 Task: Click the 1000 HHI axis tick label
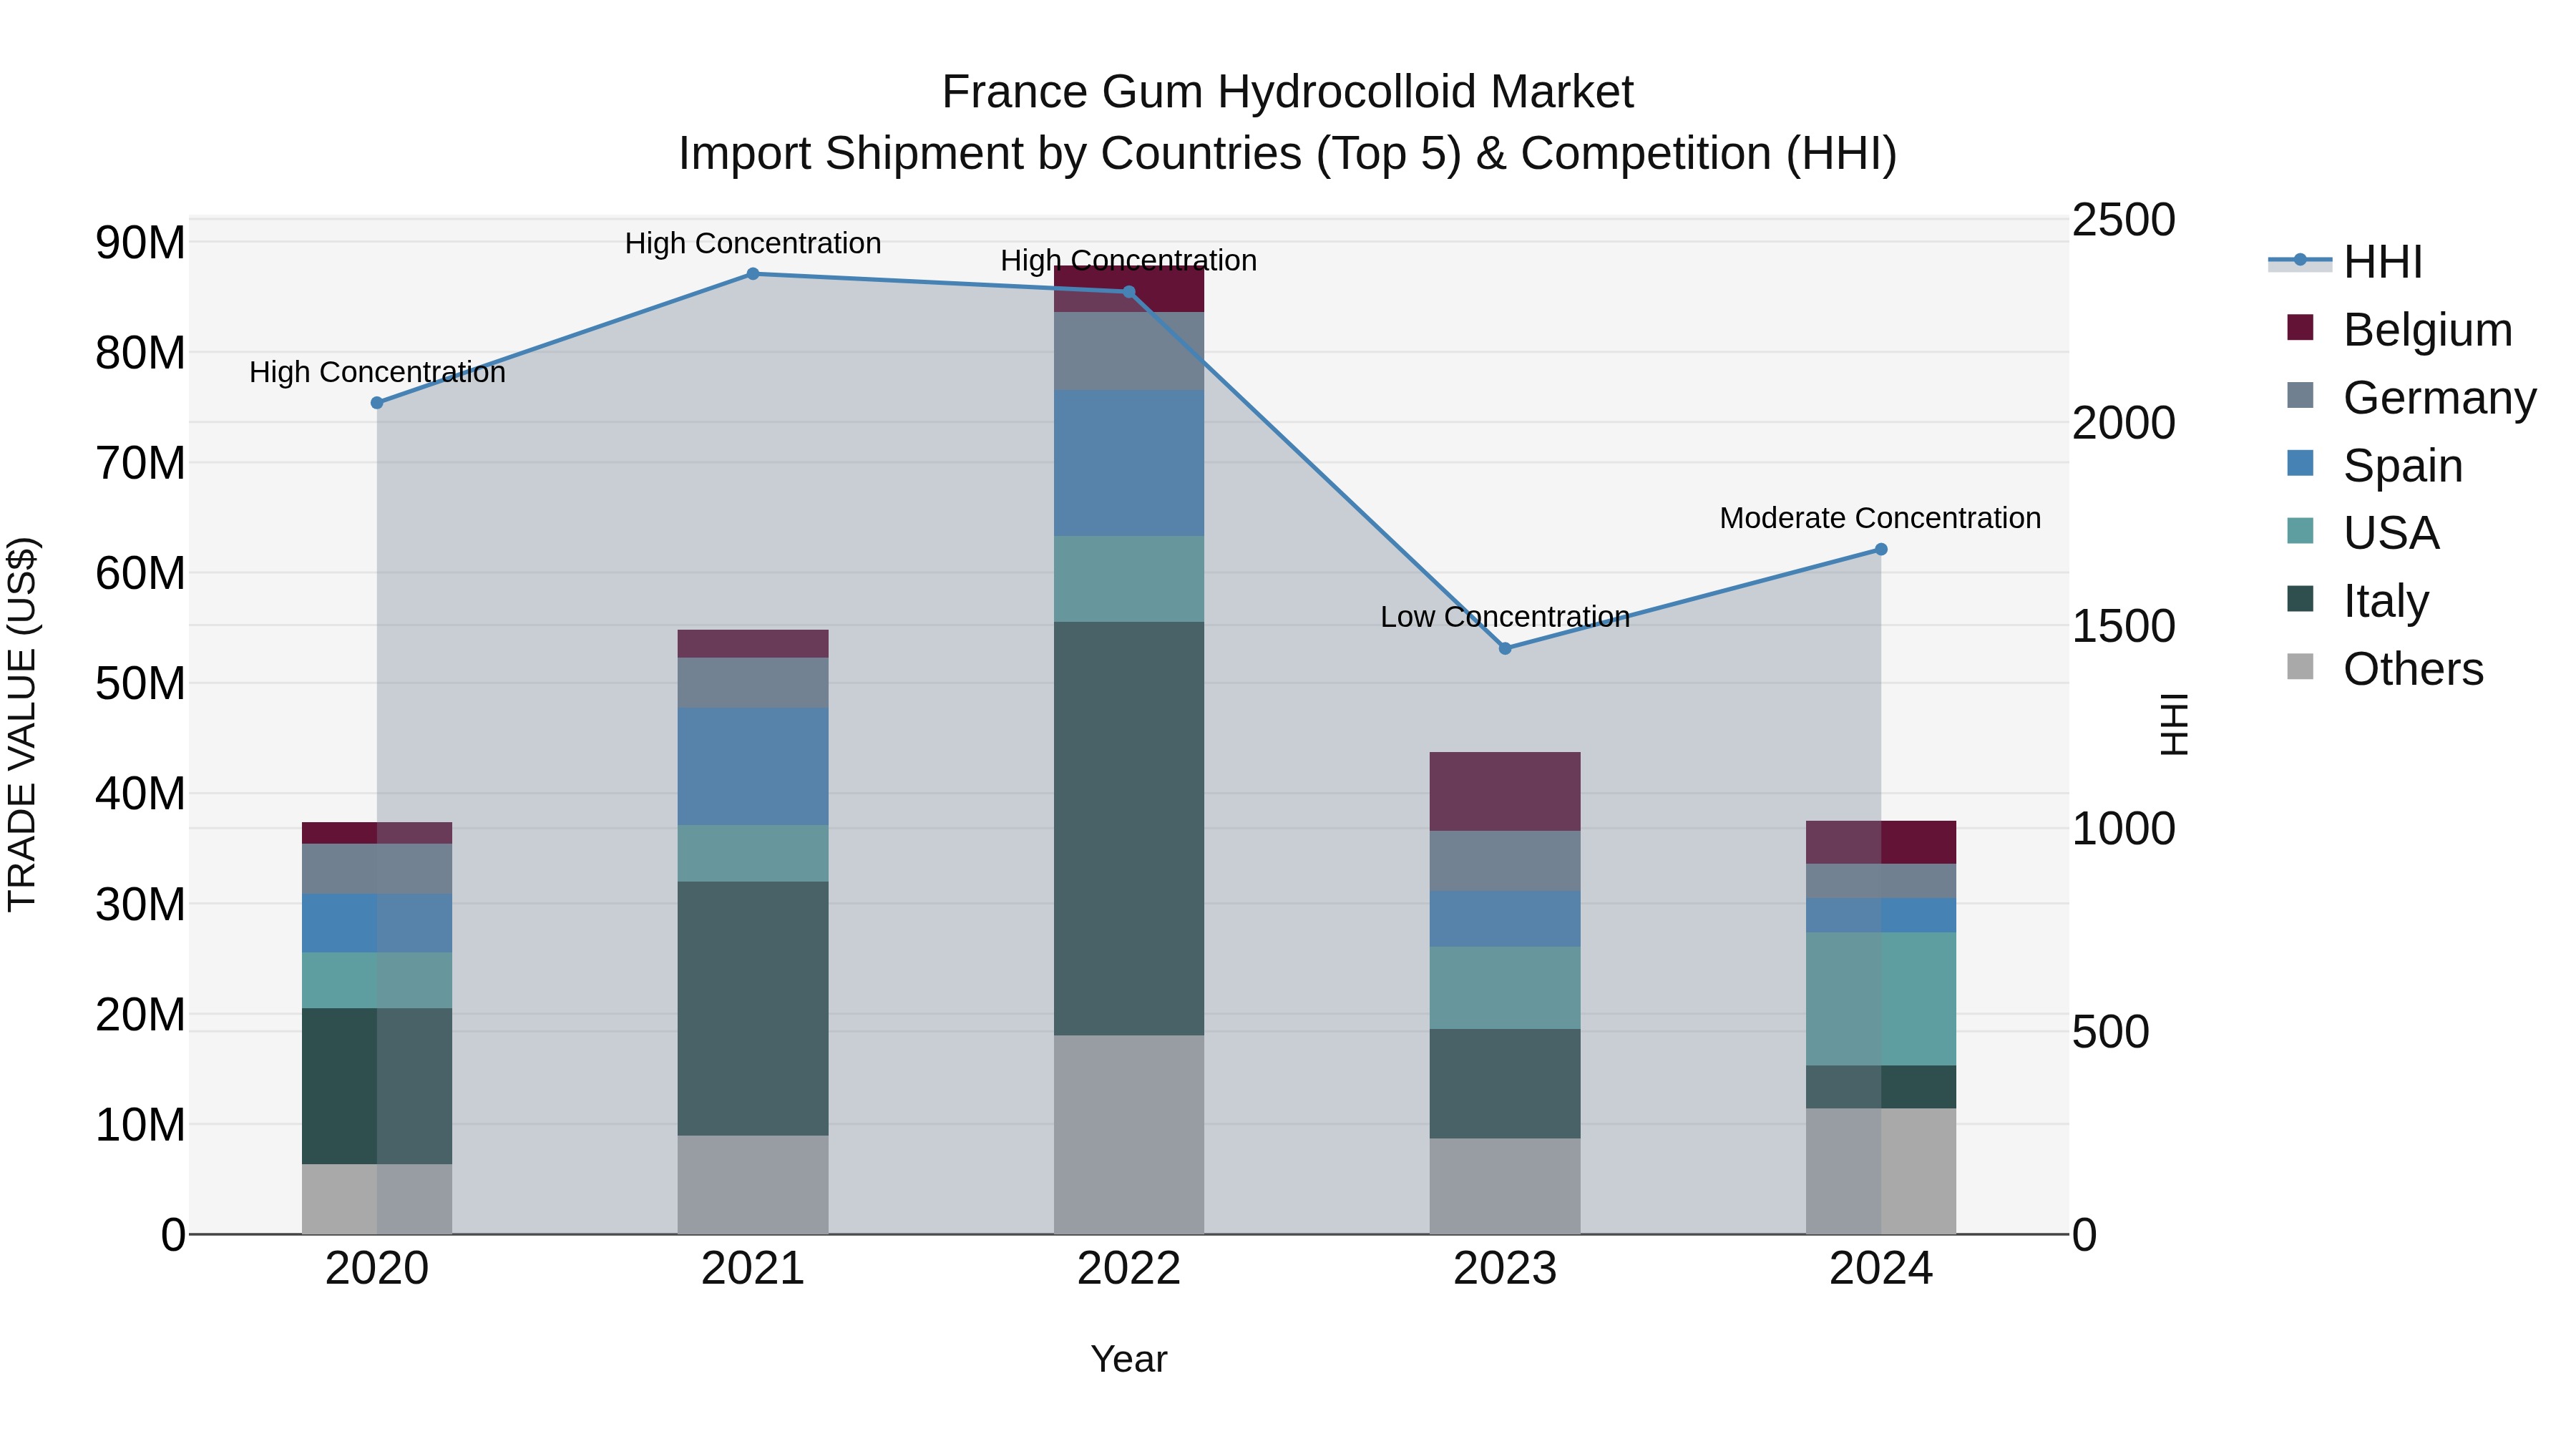pyautogui.click(x=2123, y=829)
